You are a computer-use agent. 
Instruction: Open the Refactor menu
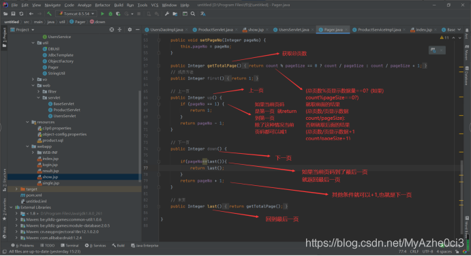tap(102, 5)
